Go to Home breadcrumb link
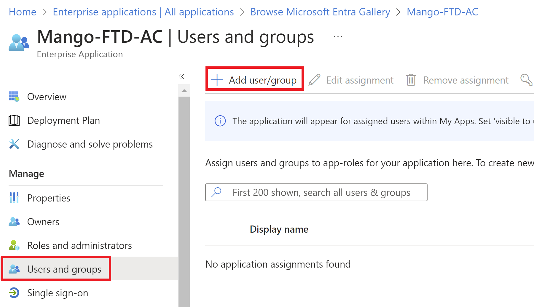The width and height of the screenshot is (534, 307). [x=23, y=12]
